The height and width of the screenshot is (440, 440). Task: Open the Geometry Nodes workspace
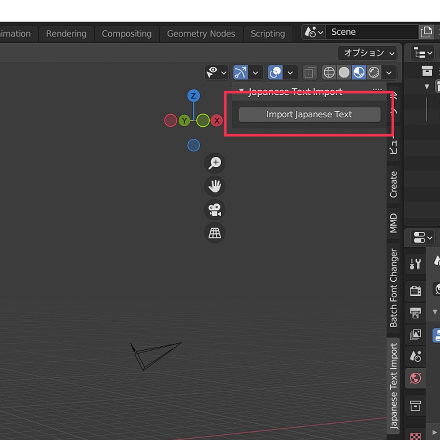click(x=201, y=33)
